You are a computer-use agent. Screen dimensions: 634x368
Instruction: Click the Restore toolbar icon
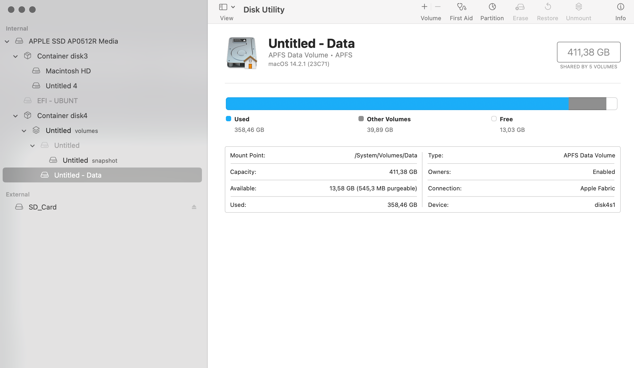click(548, 7)
